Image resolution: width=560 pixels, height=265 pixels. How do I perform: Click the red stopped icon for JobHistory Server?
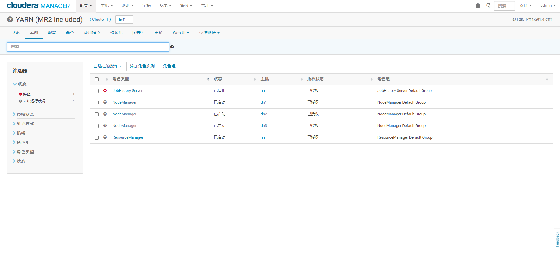105,90
